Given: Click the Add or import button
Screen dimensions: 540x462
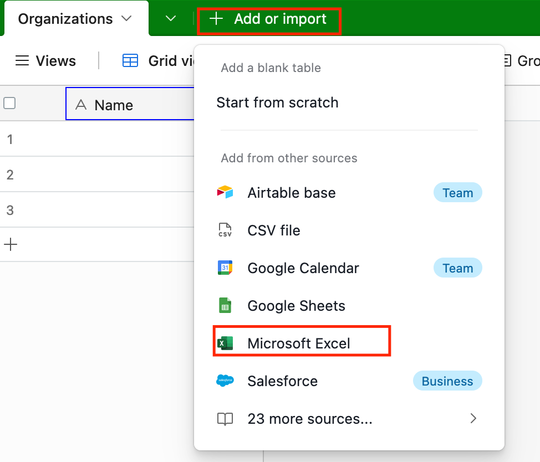Looking at the screenshot, I should click(x=269, y=19).
